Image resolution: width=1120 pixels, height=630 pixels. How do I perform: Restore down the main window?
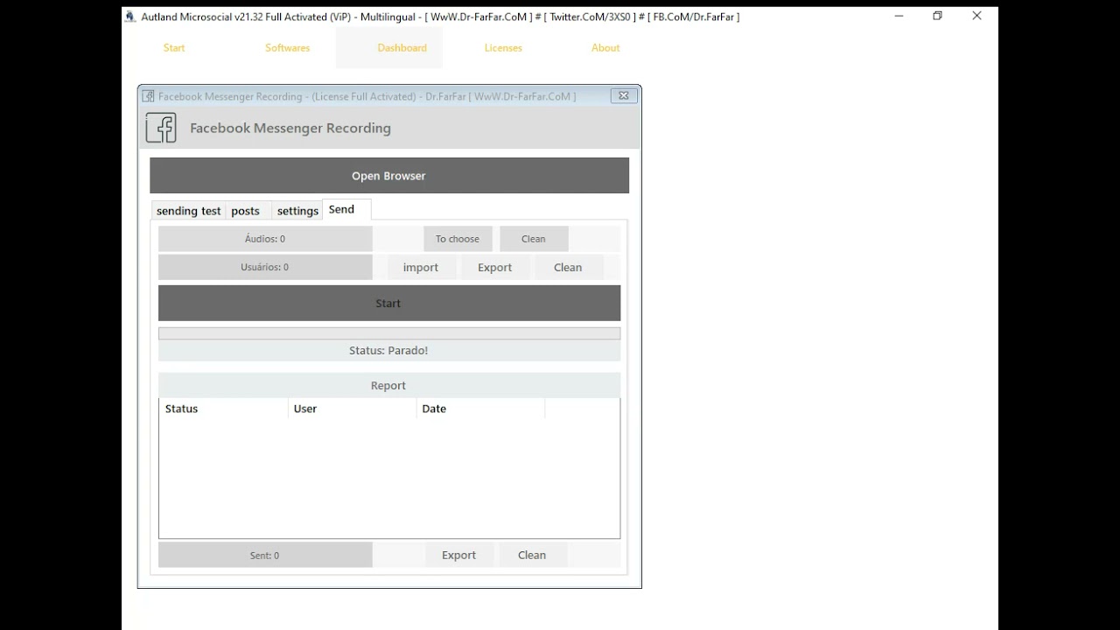click(x=937, y=16)
